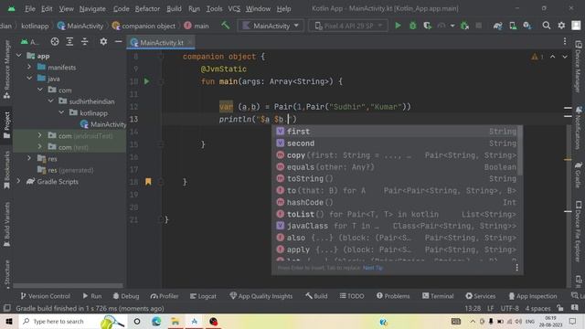Viewport: 585px width, 329px height.
Task: Collapse the app module node
Action: [x=19, y=56]
